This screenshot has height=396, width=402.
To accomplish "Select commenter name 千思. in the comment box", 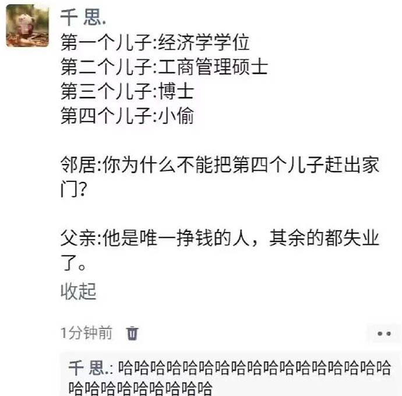I will click(89, 368).
